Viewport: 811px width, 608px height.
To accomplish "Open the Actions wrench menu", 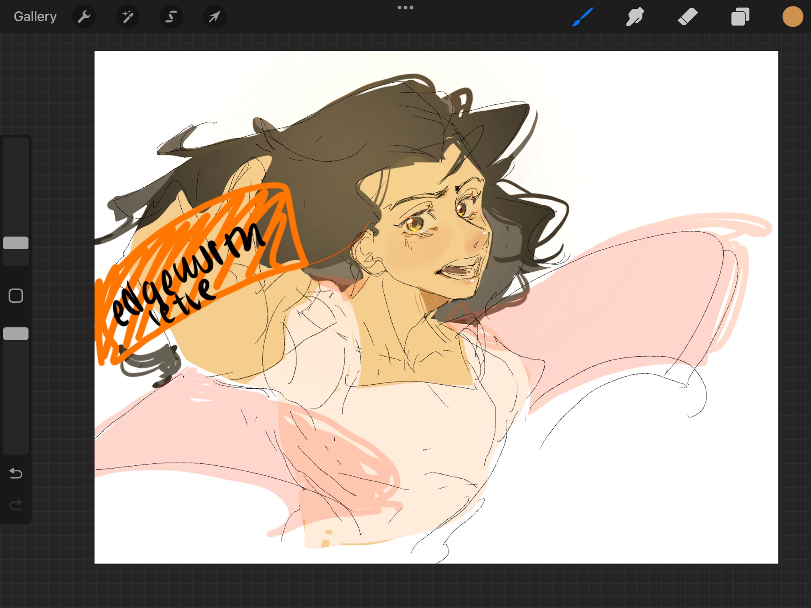I will tap(84, 17).
